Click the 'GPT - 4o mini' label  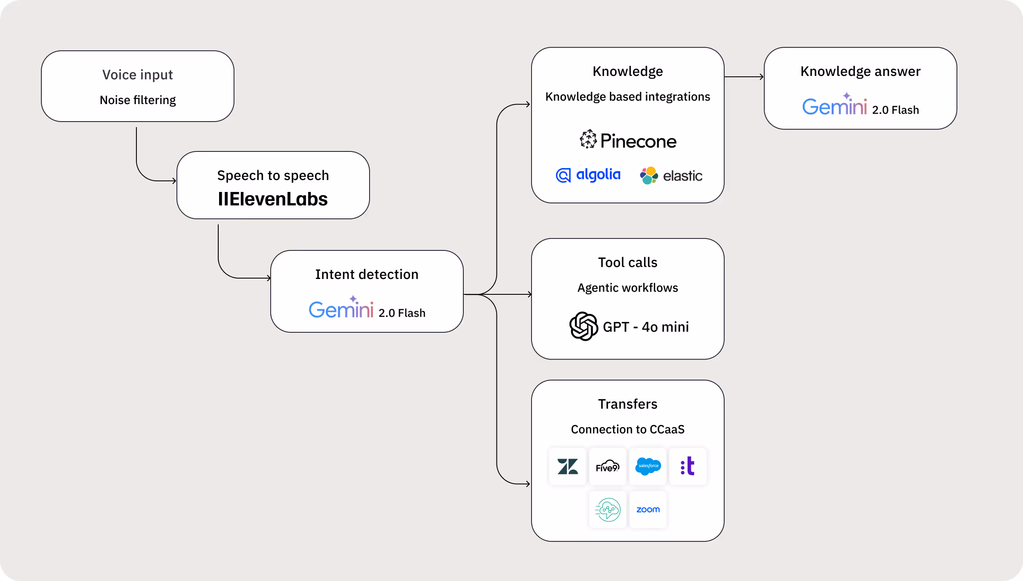[x=646, y=327]
